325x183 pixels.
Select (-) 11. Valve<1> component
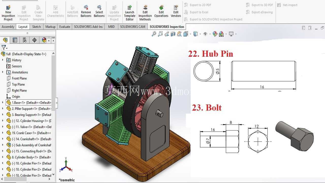(x=29, y=127)
